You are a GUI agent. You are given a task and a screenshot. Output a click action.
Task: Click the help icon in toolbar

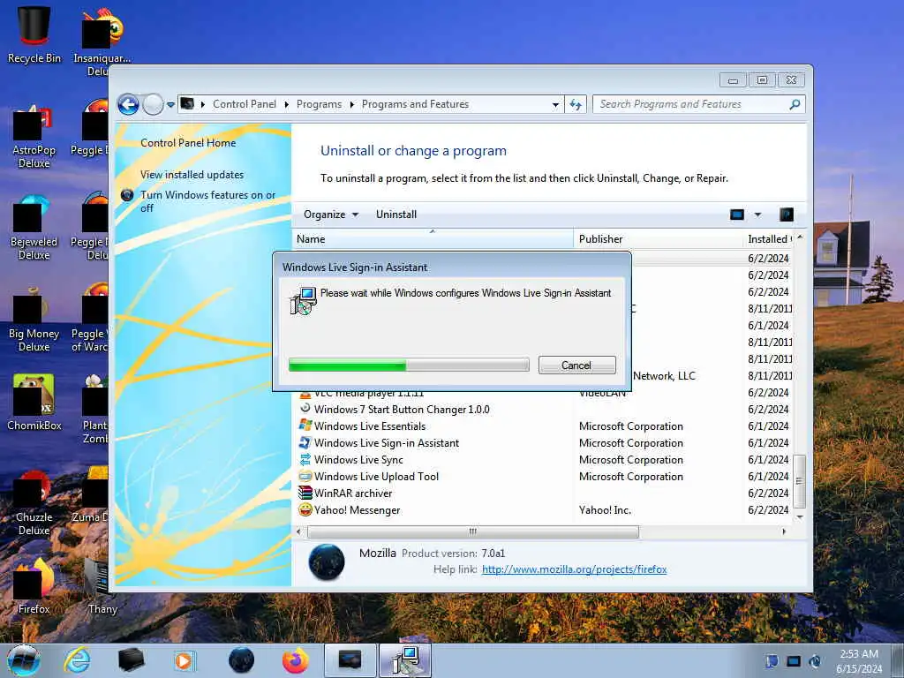coord(787,215)
